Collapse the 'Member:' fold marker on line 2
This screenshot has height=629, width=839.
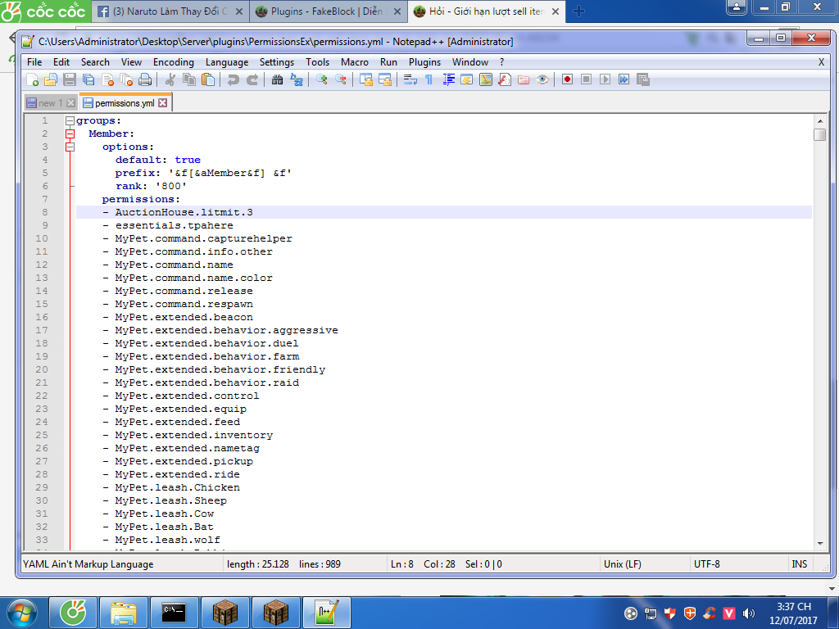tap(70, 134)
